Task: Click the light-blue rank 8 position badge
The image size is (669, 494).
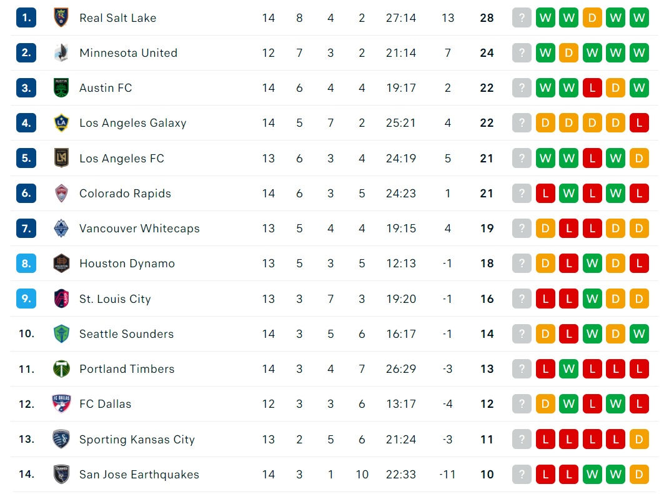Action: click(26, 263)
